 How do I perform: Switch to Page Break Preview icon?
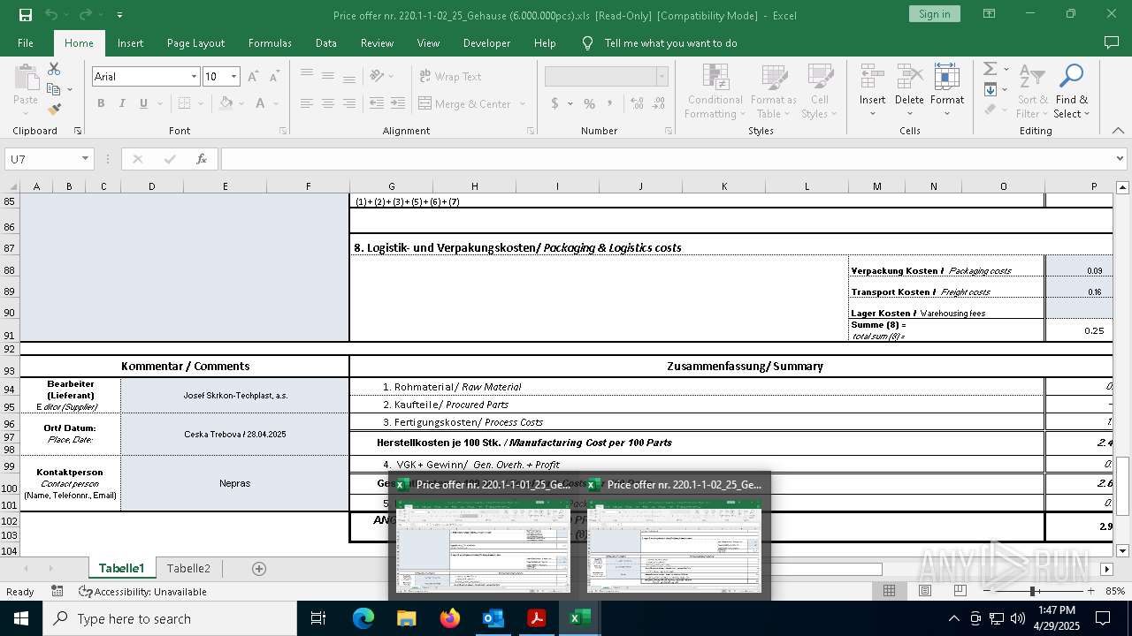(960, 591)
